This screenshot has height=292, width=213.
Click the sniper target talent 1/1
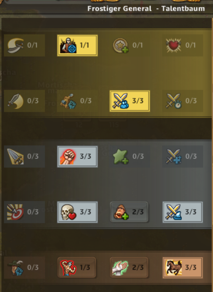click(x=77, y=45)
